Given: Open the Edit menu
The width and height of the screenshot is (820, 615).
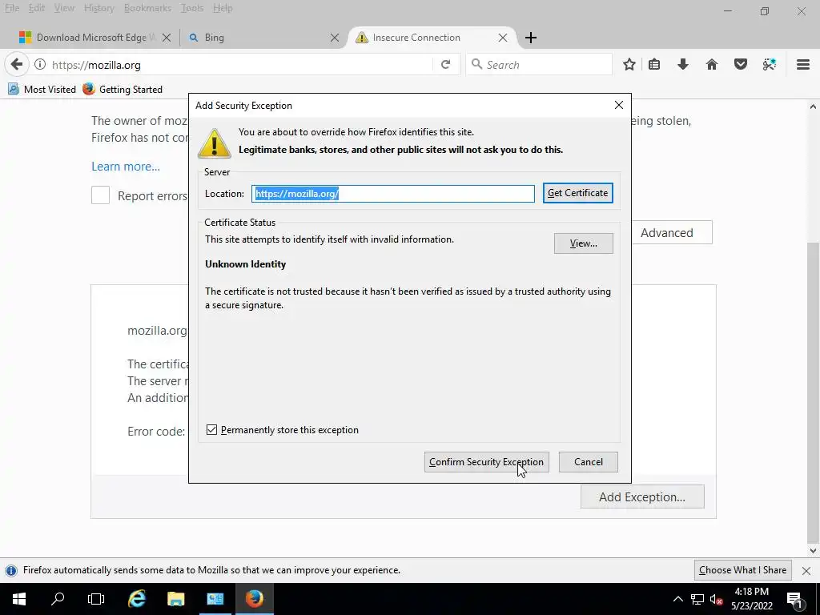Looking at the screenshot, I should tap(37, 8).
